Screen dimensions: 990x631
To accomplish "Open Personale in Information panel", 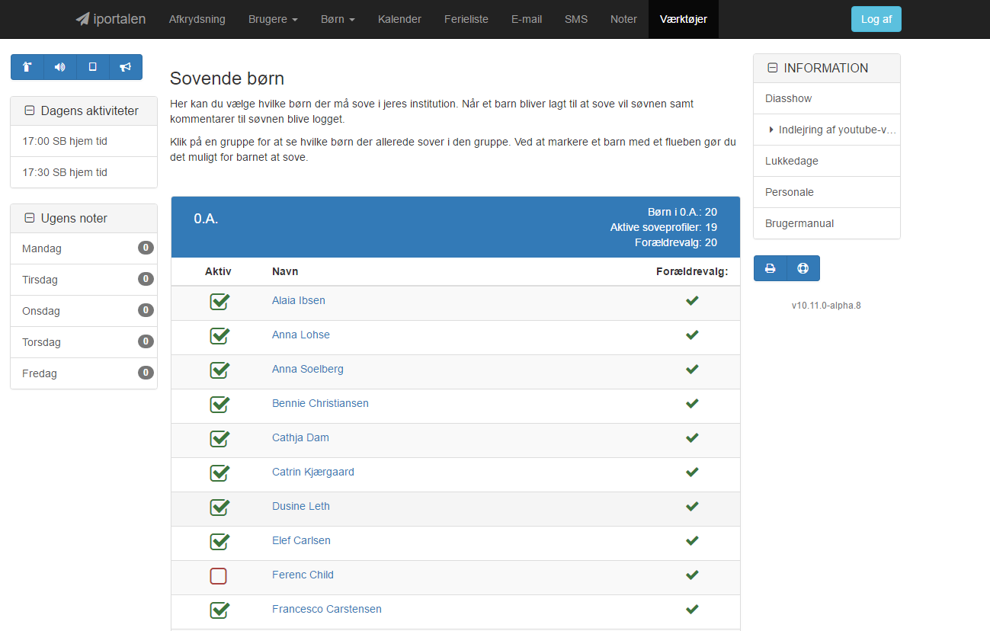I will tap(827, 192).
